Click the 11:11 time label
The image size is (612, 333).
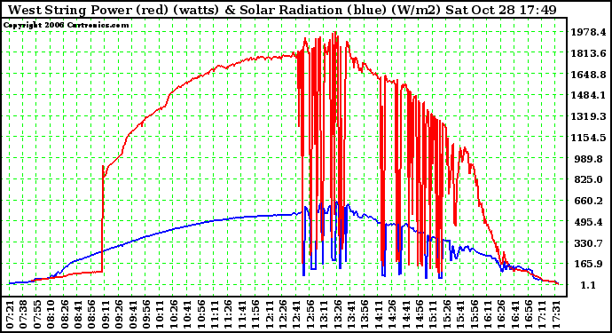coord(215,314)
